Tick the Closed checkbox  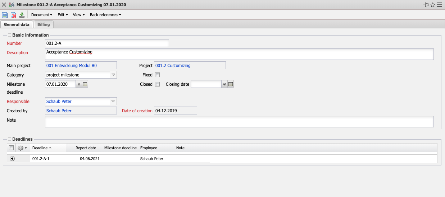(x=157, y=84)
